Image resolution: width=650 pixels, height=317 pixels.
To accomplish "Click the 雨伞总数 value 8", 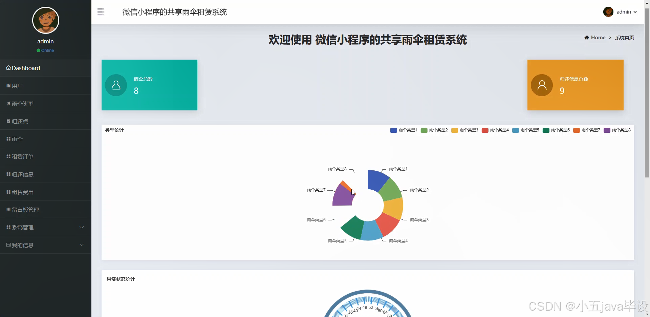I will click(136, 91).
